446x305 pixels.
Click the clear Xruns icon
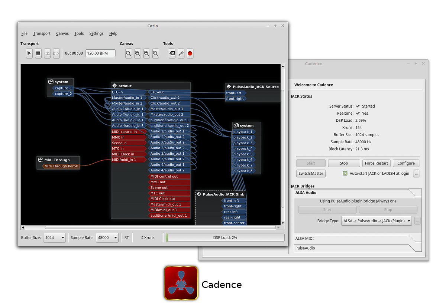(172, 53)
